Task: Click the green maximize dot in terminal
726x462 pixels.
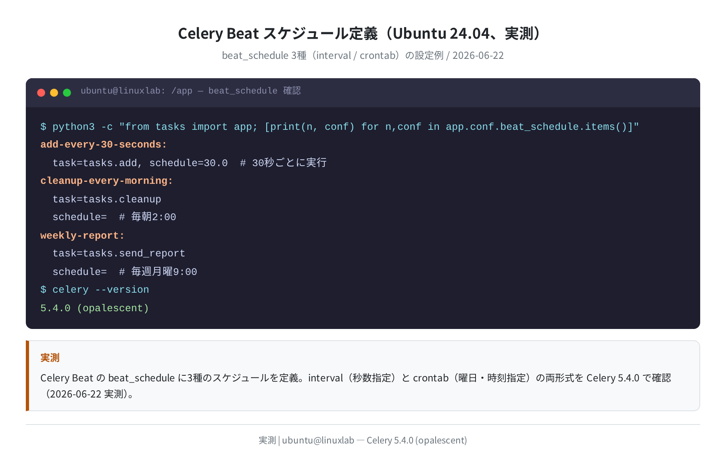Action: coord(67,93)
